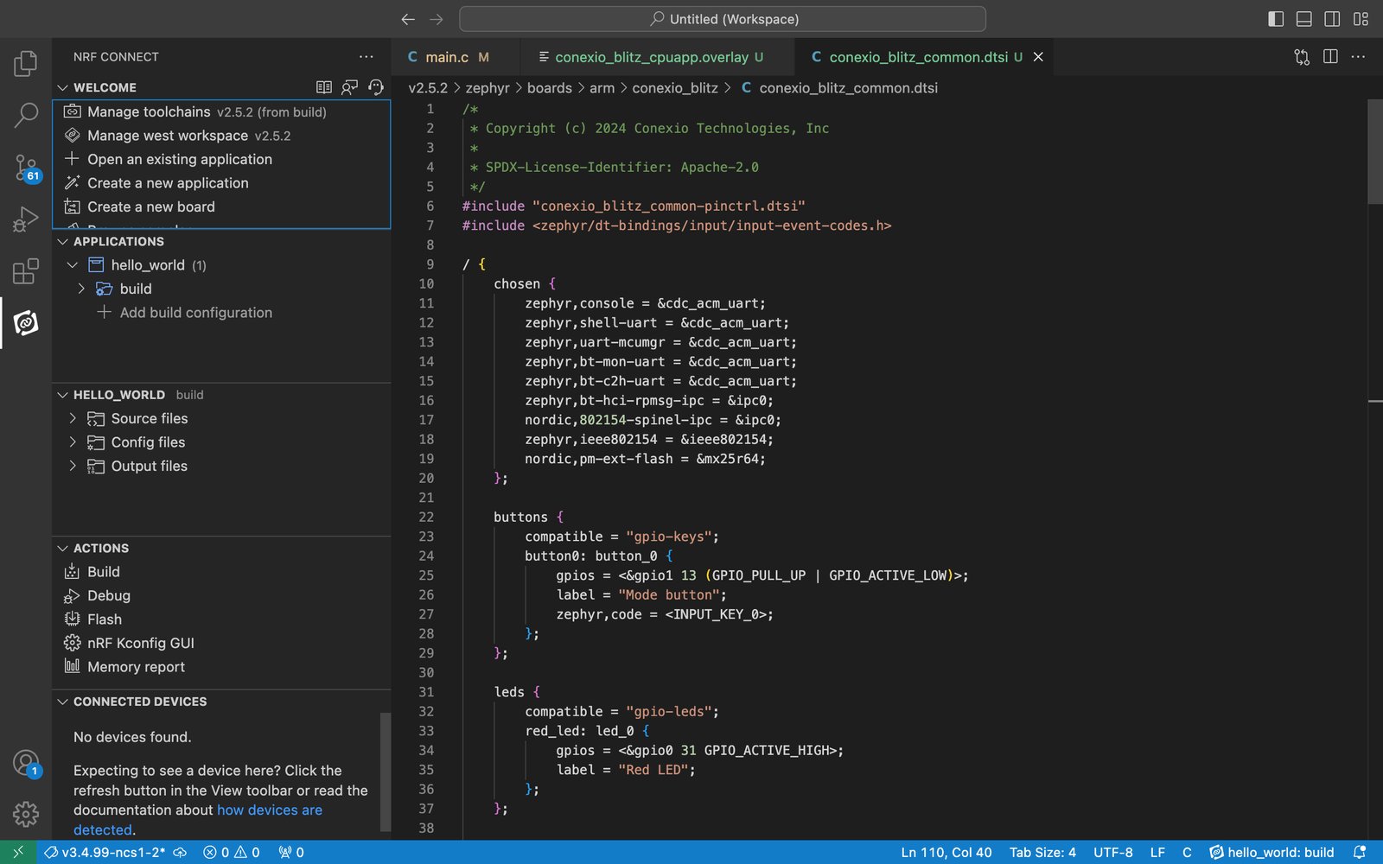Click the support icon in Welcome header

[375, 87]
